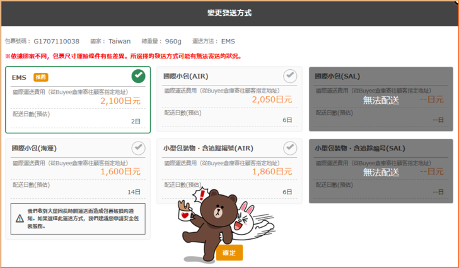Click the 確定 confirm button

(x=229, y=253)
